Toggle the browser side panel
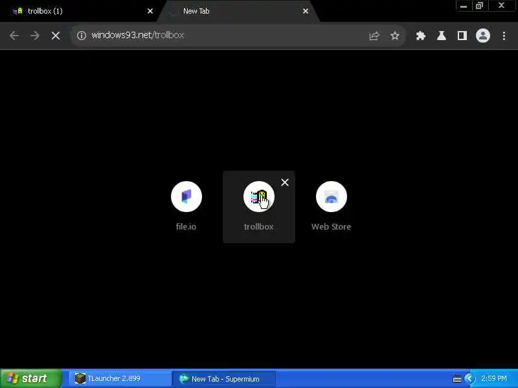Viewport: 518px width, 388px height. [x=462, y=36]
